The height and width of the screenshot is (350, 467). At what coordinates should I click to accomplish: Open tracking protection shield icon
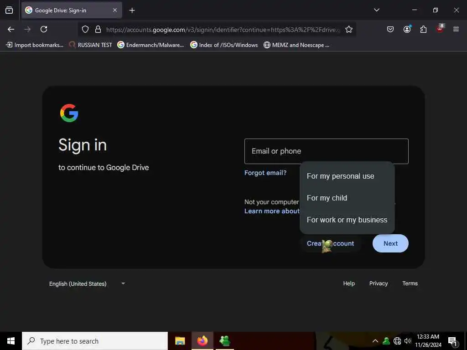coord(85,29)
